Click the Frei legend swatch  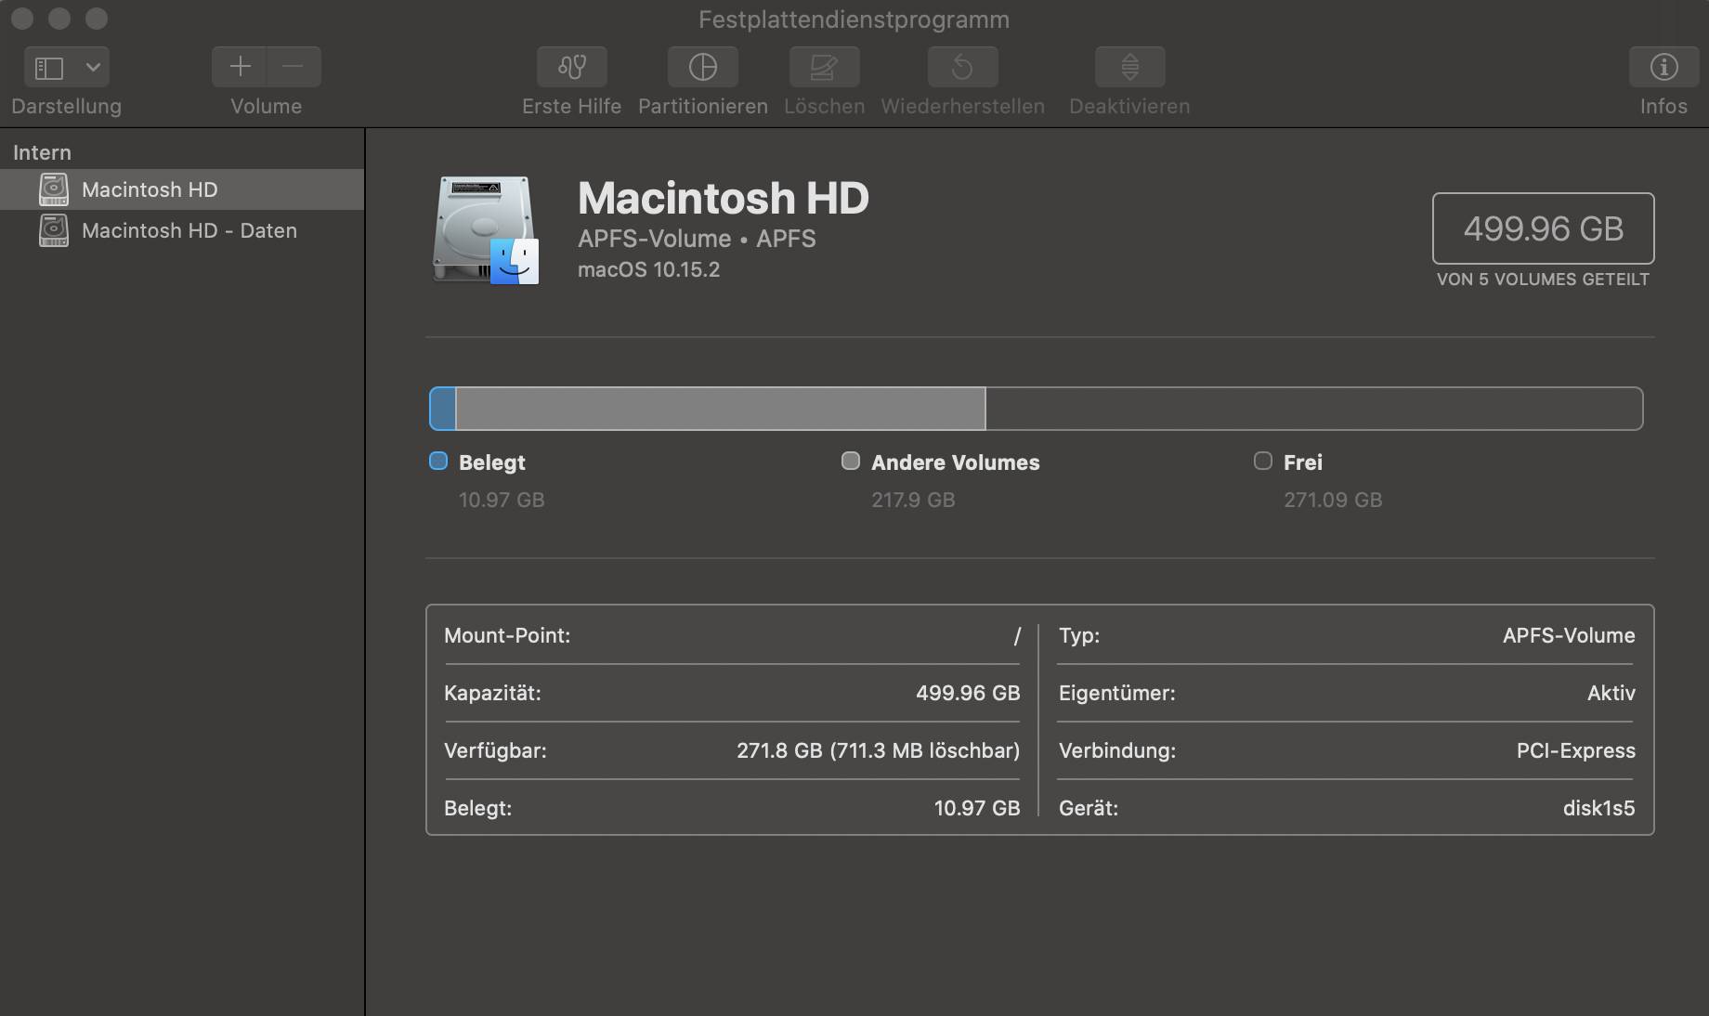click(x=1263, y=461)
